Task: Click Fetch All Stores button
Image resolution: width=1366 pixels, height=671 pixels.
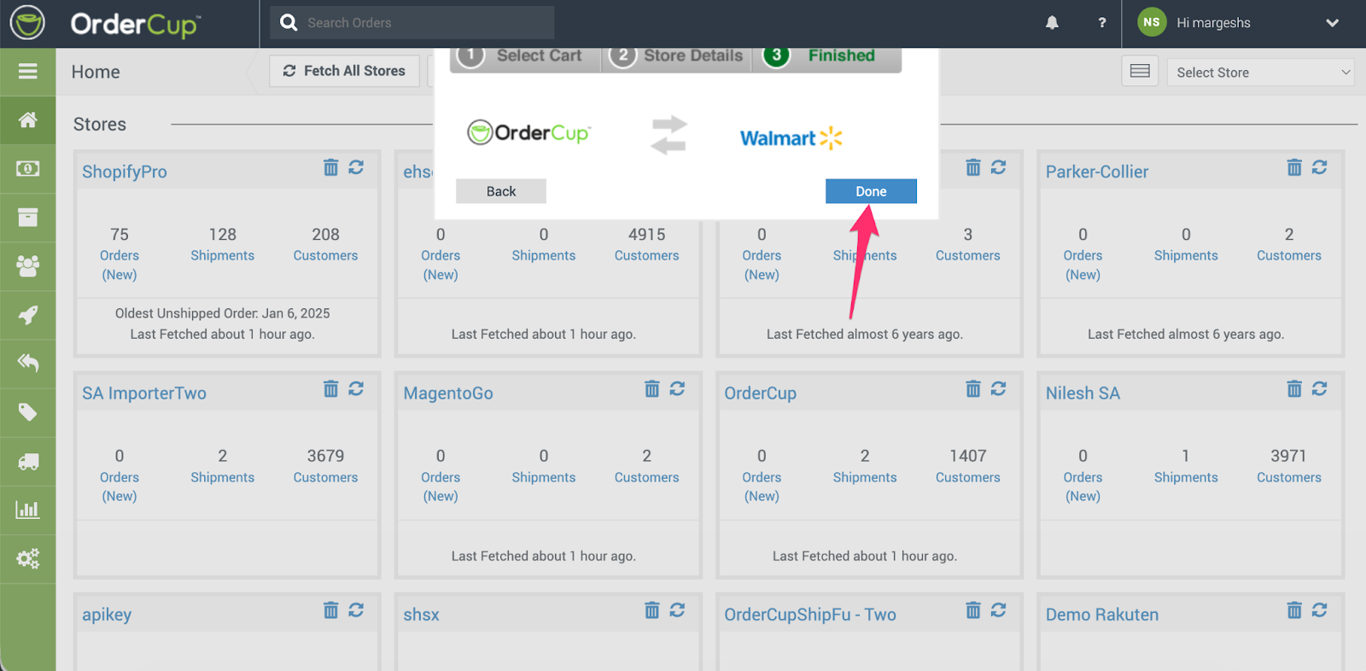Action: pos(345,71)
